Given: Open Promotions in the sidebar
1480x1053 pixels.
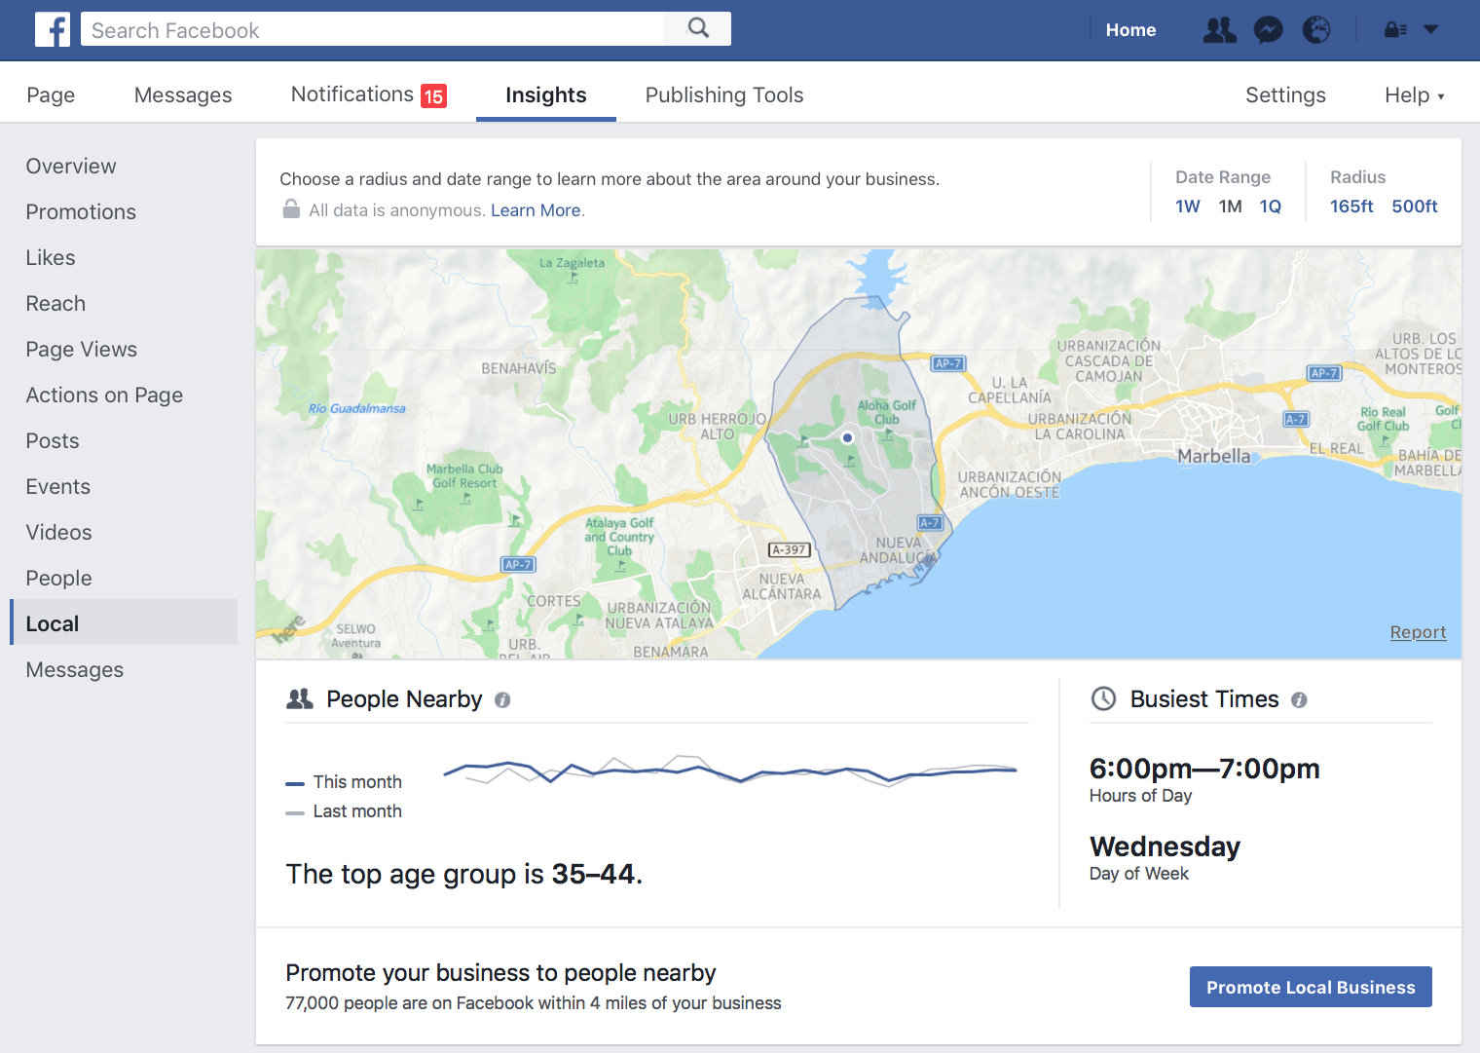Looking at the screenshot, I should [81, 211].
